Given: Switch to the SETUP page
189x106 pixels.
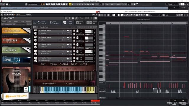Looking at the screenshot, I should tap(84, 64).
